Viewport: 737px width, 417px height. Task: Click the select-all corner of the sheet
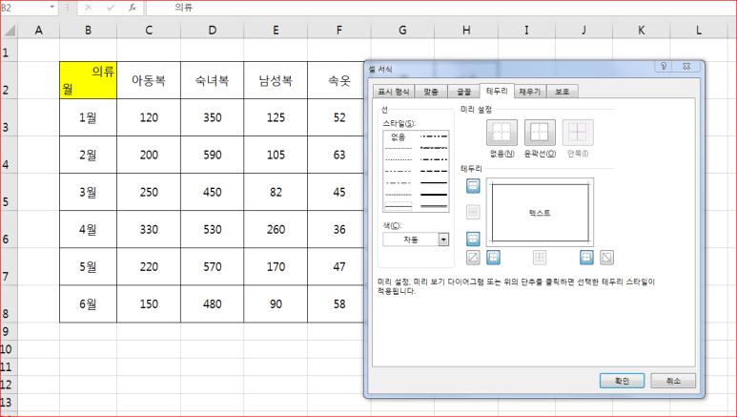click(9, 31)
